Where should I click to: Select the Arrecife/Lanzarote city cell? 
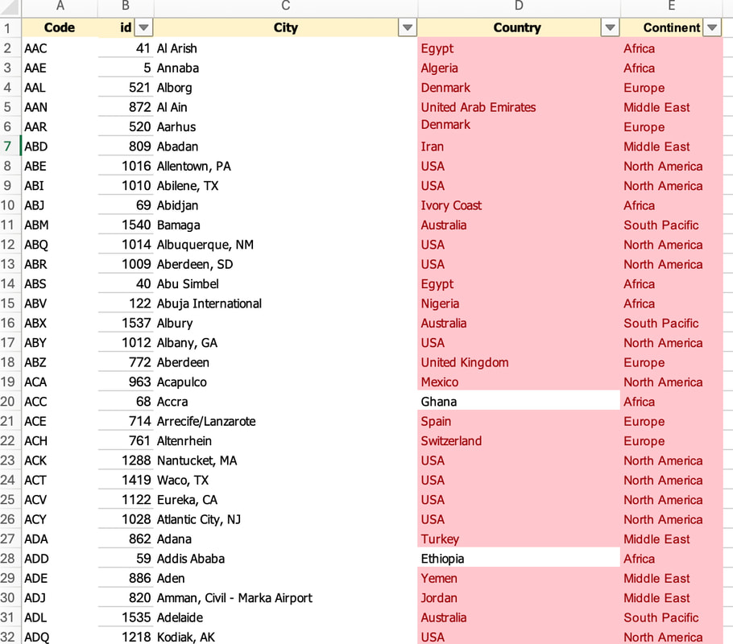[x=286, y=421]
